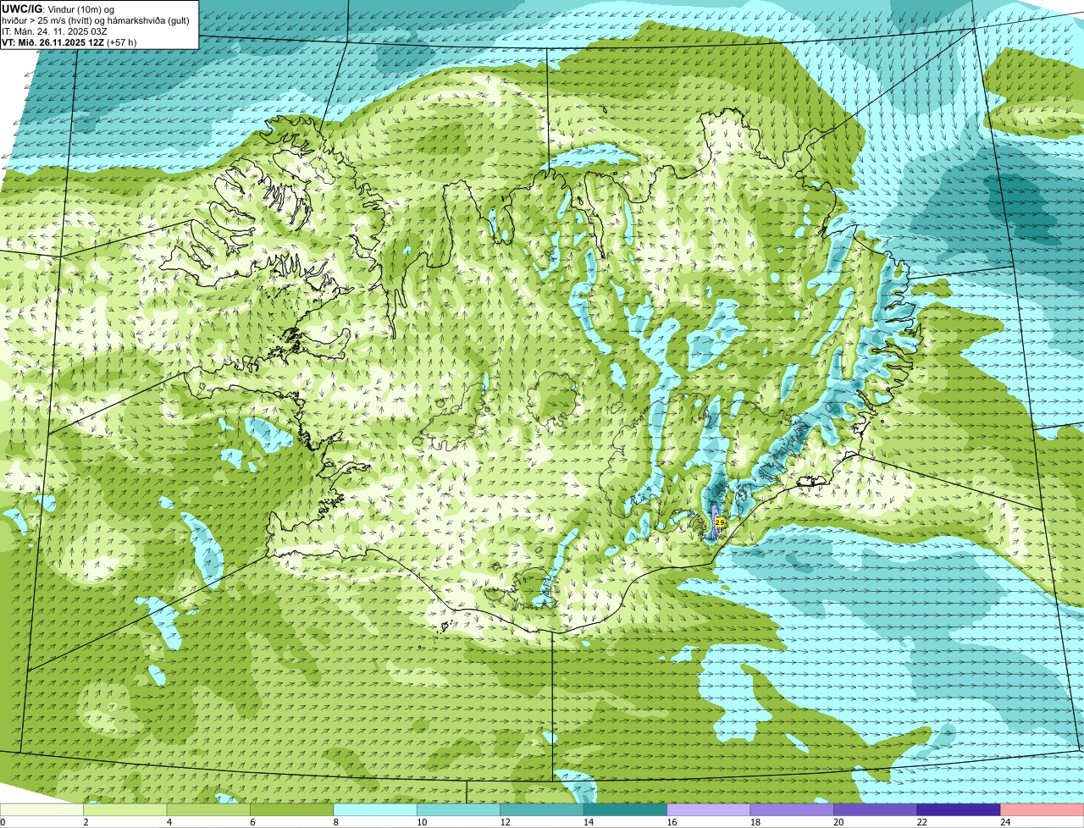Click the scale label '8'
Viewport: 1084px width, 828px height.
click(335, 822)
